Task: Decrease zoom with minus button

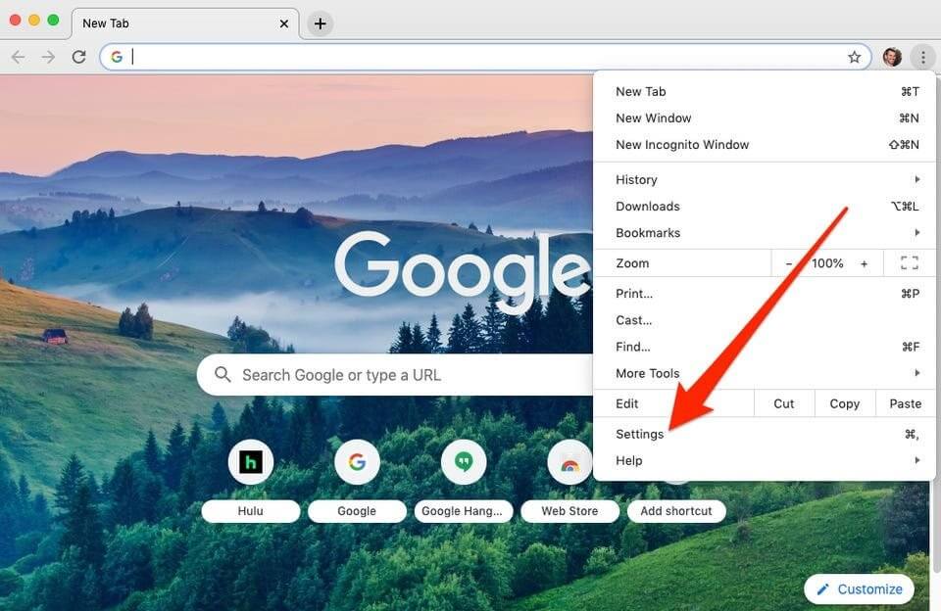Action: click(789, 263)
